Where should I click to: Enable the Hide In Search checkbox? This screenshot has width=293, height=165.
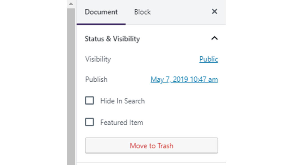(90, 101)
